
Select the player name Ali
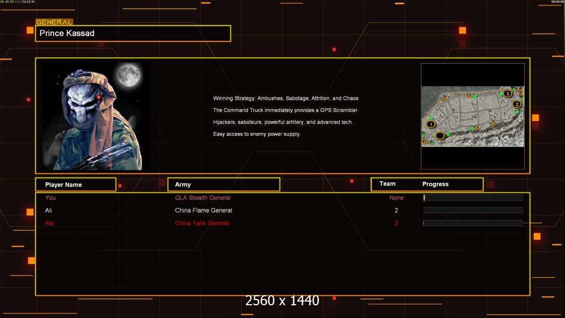48,210
